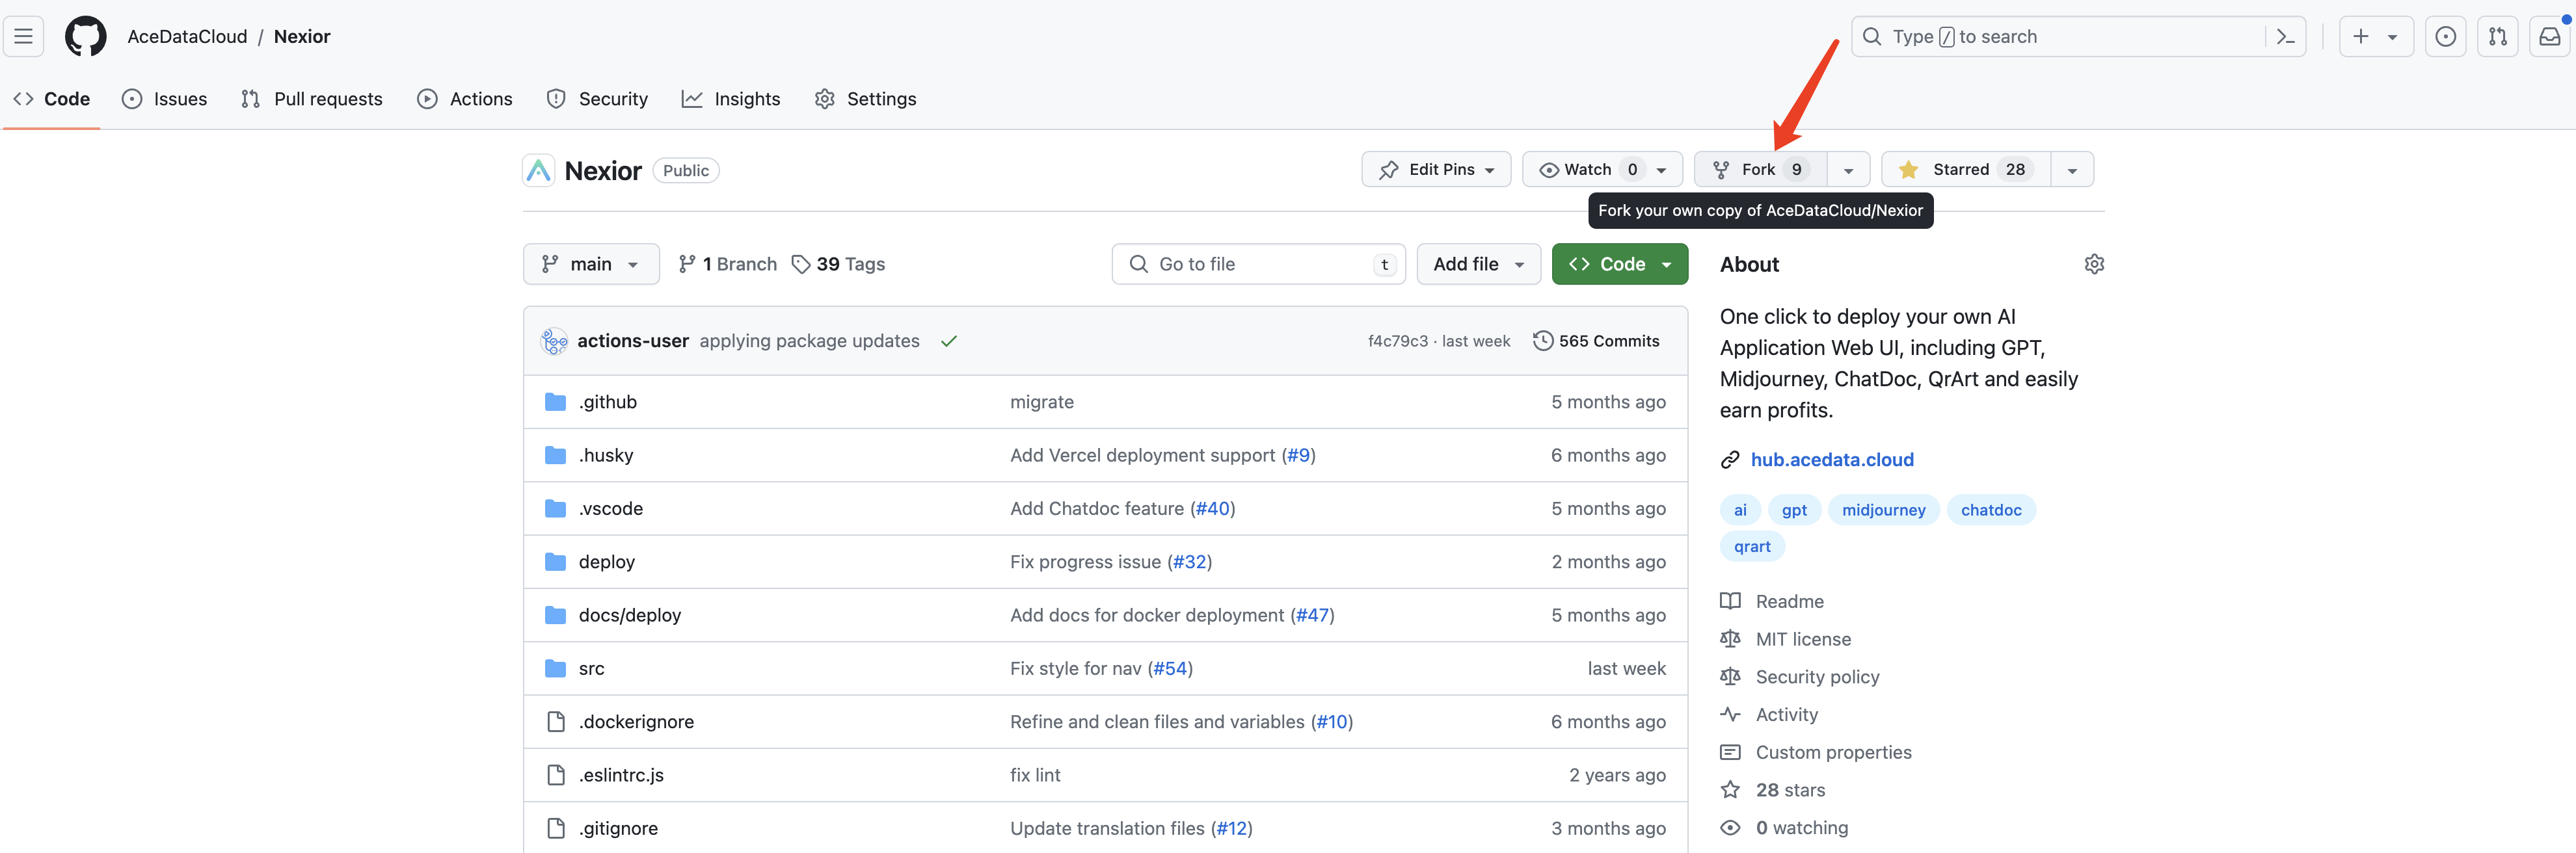Open the notifications inbox icon
2576x853 pixels.
click(2549, 37)
